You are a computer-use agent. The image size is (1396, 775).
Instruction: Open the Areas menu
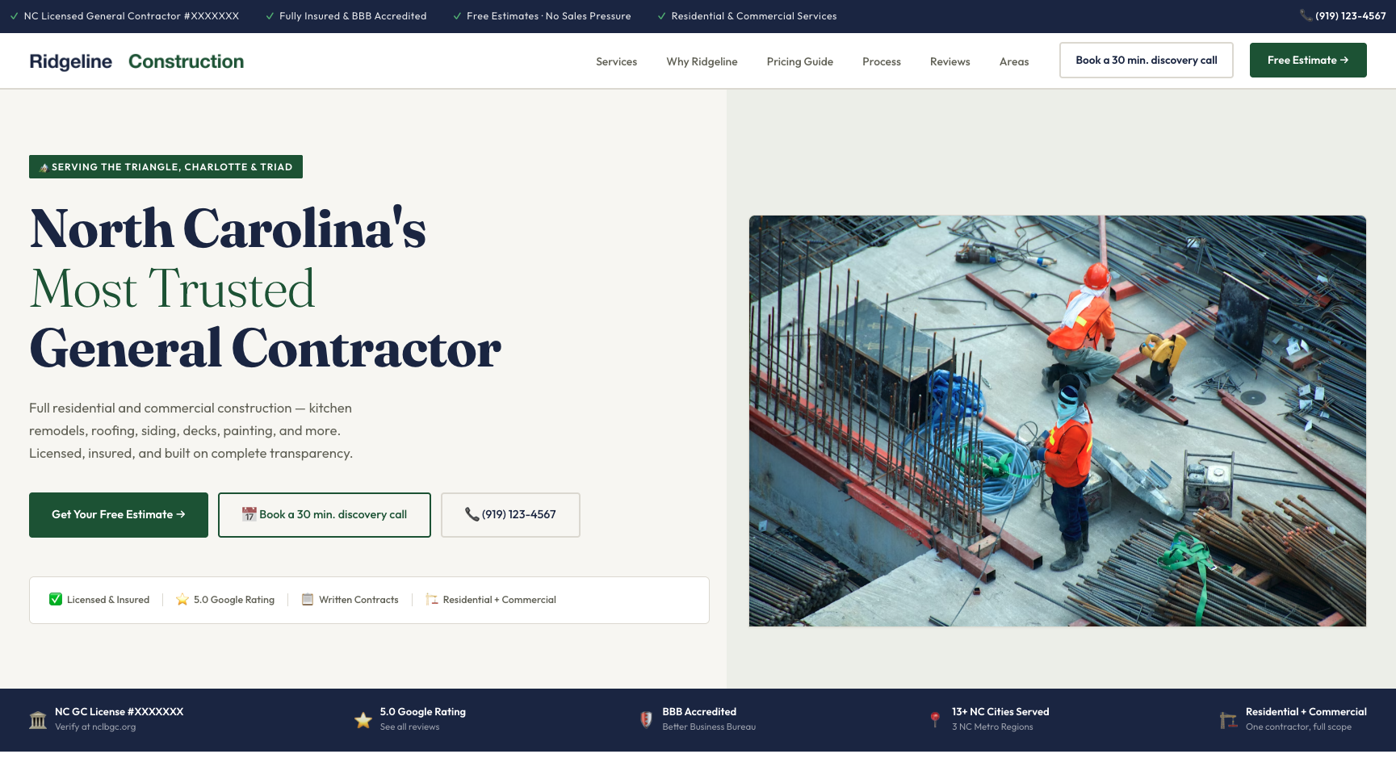pos(1013,61)
